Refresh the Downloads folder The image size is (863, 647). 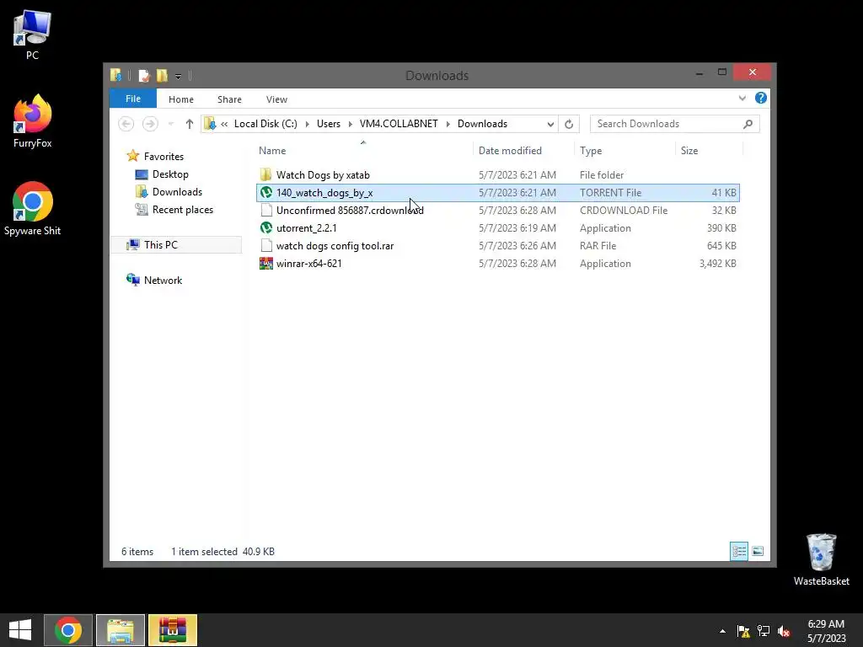pyautogui.click(x=569, y=125)
